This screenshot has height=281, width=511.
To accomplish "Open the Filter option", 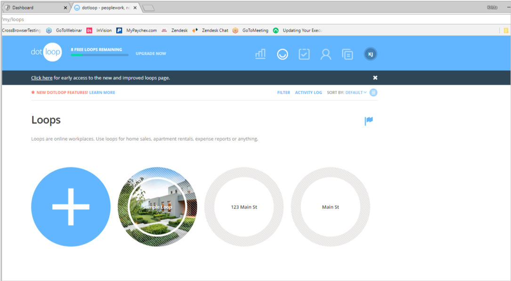I will point(284,92).
